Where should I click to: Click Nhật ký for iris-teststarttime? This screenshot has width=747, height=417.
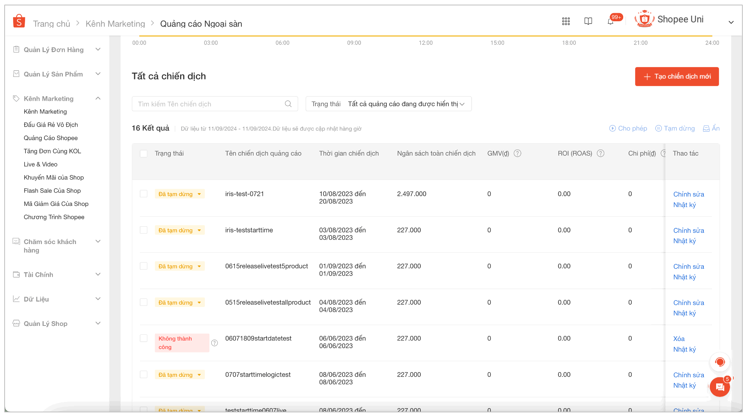click(x=685, y=241)
